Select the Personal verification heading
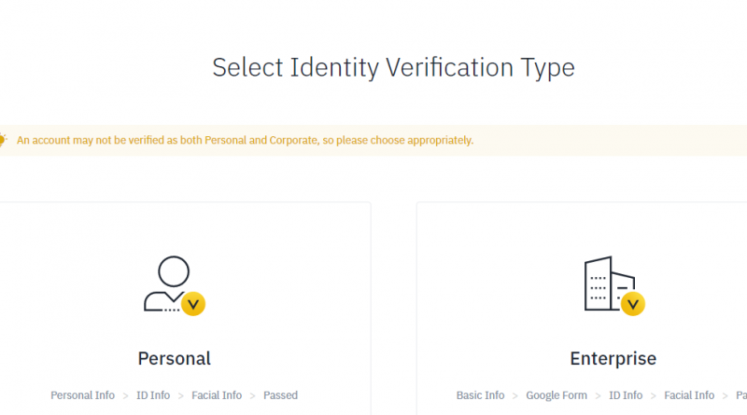The image size is (747, 415). pos(175,358)
